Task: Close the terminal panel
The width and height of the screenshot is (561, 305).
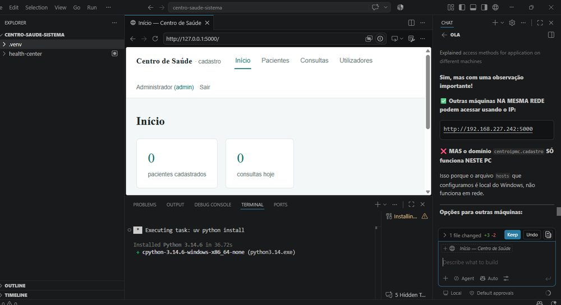Action: click(422, 204)
